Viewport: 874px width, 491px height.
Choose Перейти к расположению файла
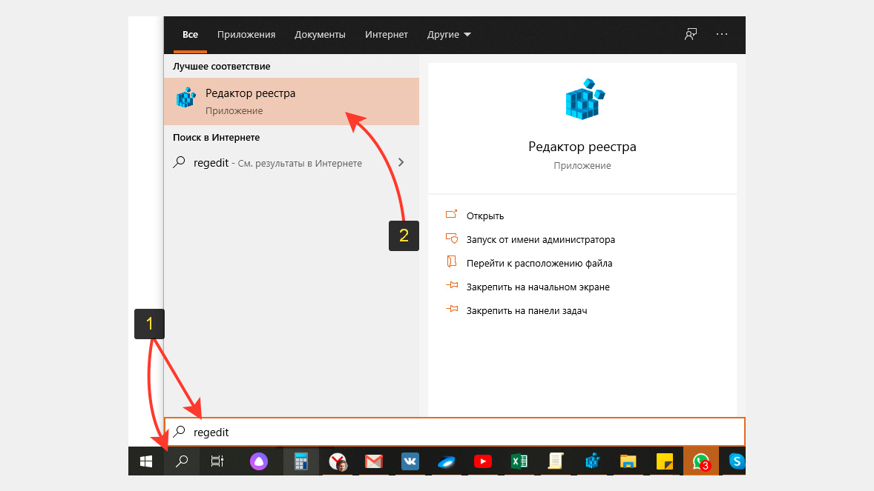point(539,264)
